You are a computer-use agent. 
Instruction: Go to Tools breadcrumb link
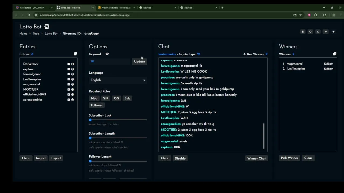[x=36, y=34]
